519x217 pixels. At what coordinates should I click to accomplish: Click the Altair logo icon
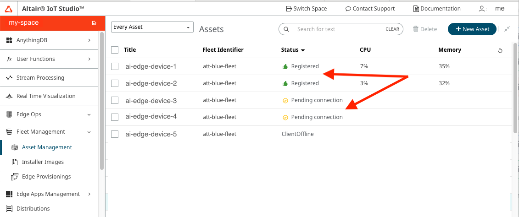(9, 9)
